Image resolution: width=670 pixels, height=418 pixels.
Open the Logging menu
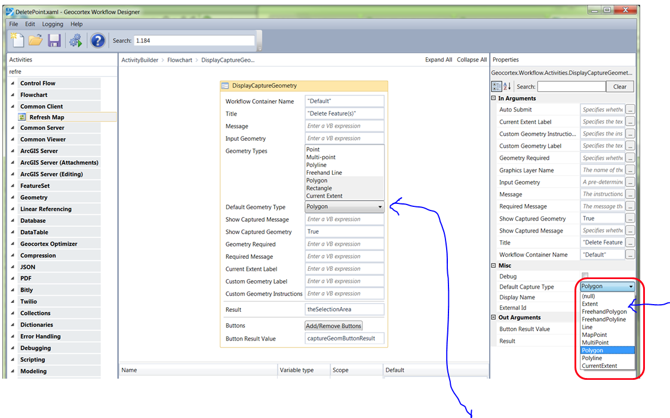click(x=53, y=24)
